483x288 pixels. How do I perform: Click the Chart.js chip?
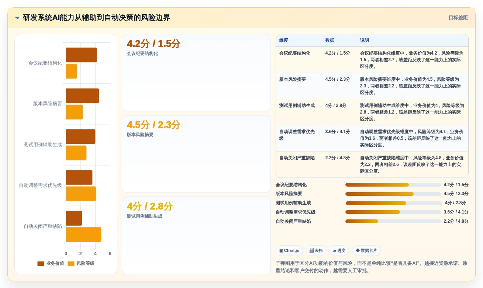click(x=289, y=251)
